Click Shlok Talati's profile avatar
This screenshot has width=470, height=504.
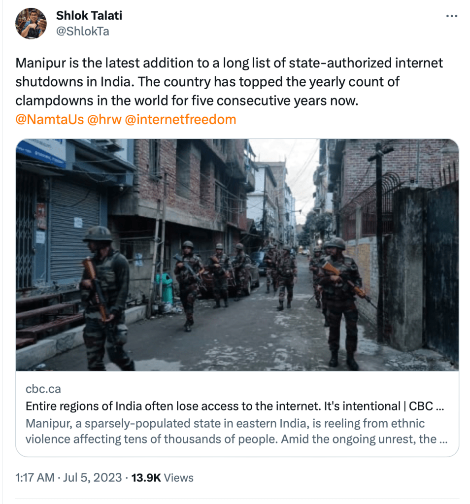[x=31, y=23]
